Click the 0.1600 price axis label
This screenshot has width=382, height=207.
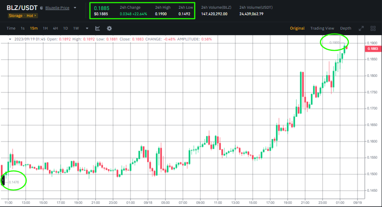[372, 141]
